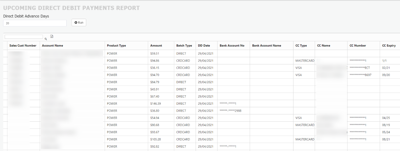Focus the Direct Debit Advance Days field
Image resolution: width=400 pixels, height=151 pixels.
point(35,23)
